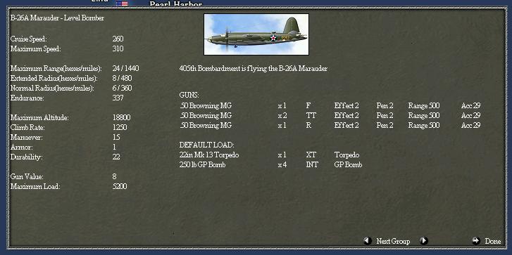
Task: Click '405th Bombardment is flying the B-26A Marauder'
Action: [x=254, y=69]
